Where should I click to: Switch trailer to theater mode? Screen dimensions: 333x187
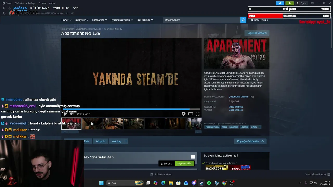191,114
